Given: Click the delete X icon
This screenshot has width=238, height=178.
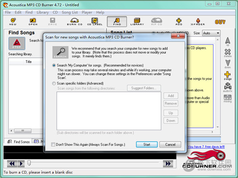Looking at the screenshot, I should tap(228, 53).
